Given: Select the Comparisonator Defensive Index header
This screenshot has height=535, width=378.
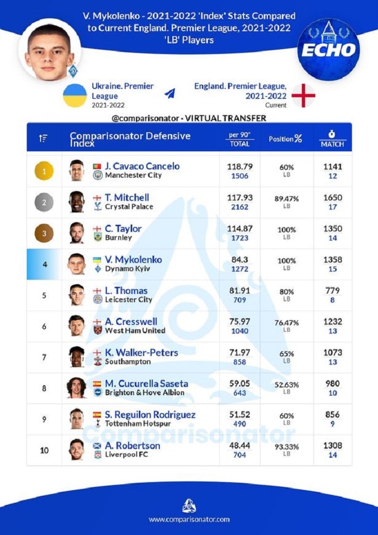Looking at the screenshot, I should point(130,139).
